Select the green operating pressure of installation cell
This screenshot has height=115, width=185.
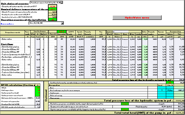53,20
